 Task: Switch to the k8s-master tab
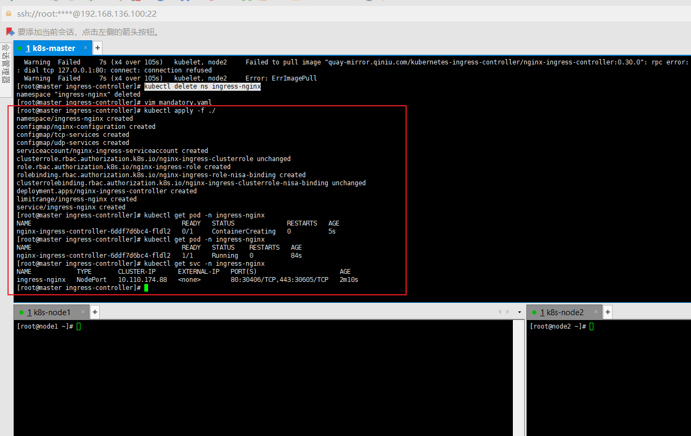click(53, 48)
